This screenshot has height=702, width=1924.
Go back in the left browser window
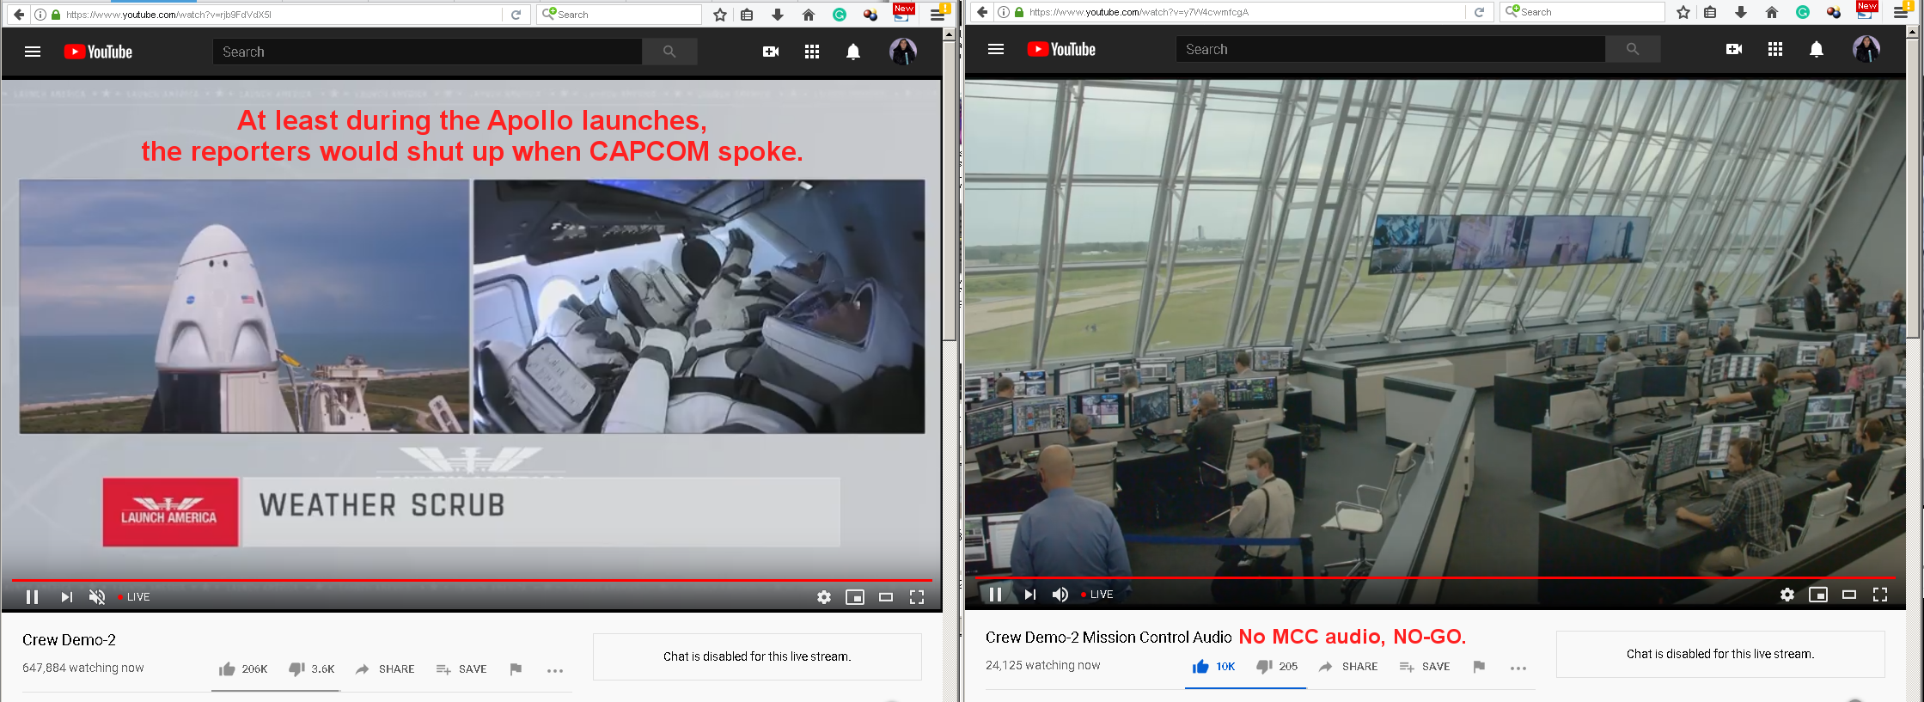point(19,15)
